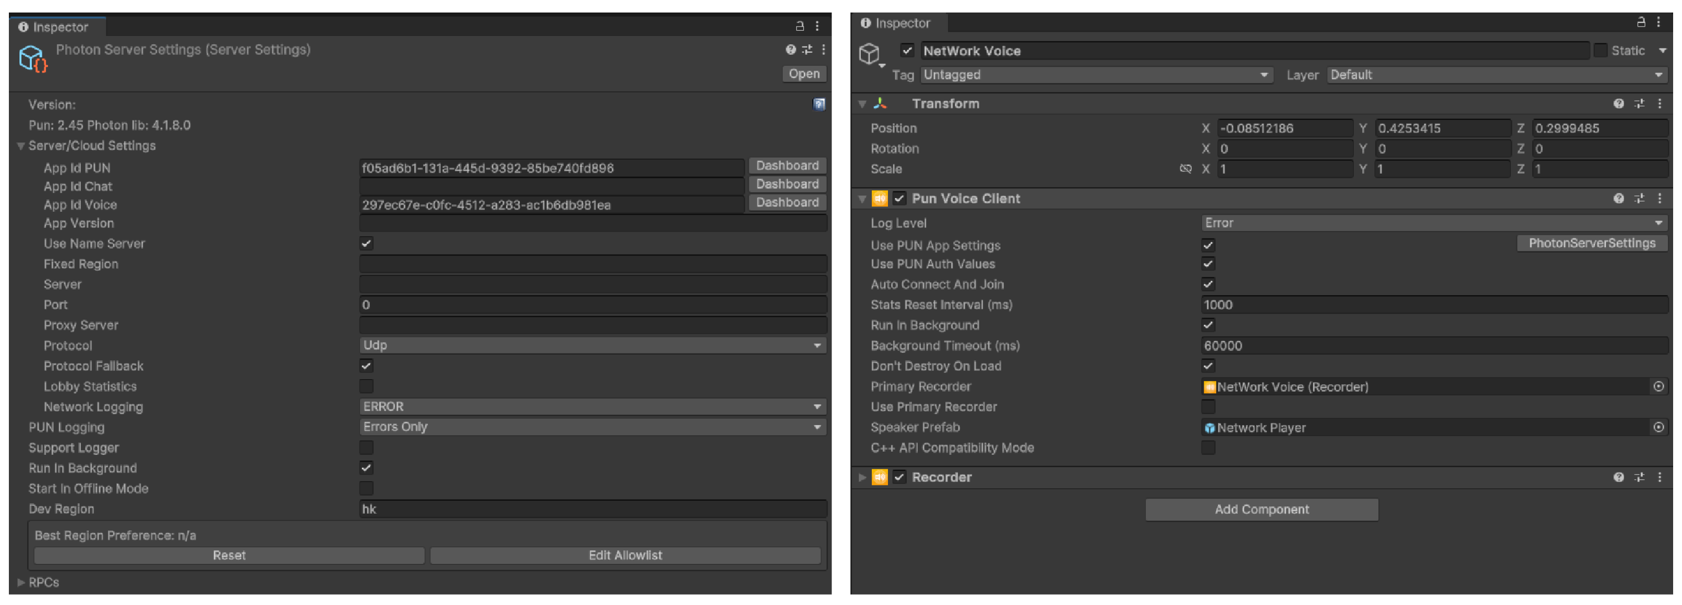The height and width of the screenshot is (605, 1682).
Task: Click the Add Component button
Action: (x=1261, y=509)
